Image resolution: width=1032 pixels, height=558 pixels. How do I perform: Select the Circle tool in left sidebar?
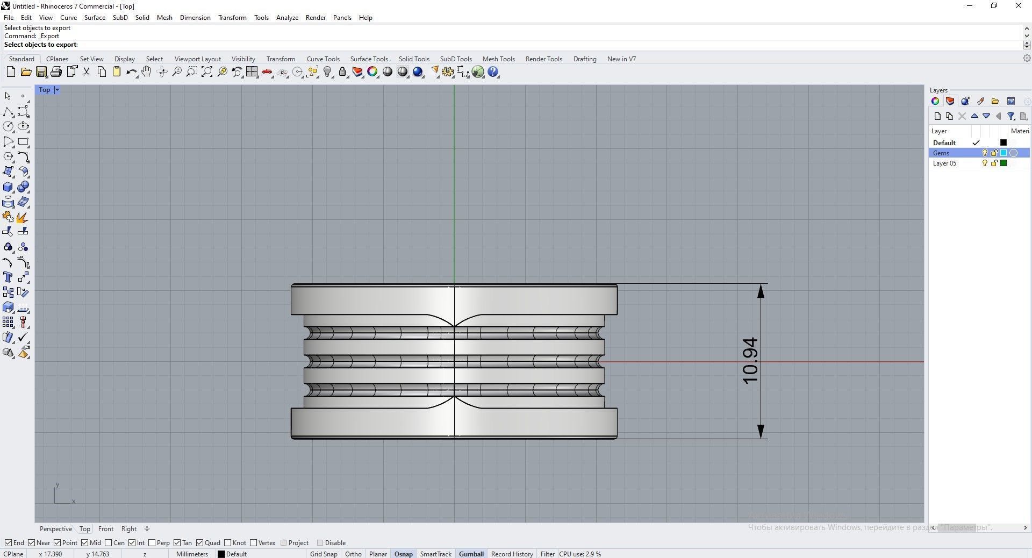click(8, 126)
